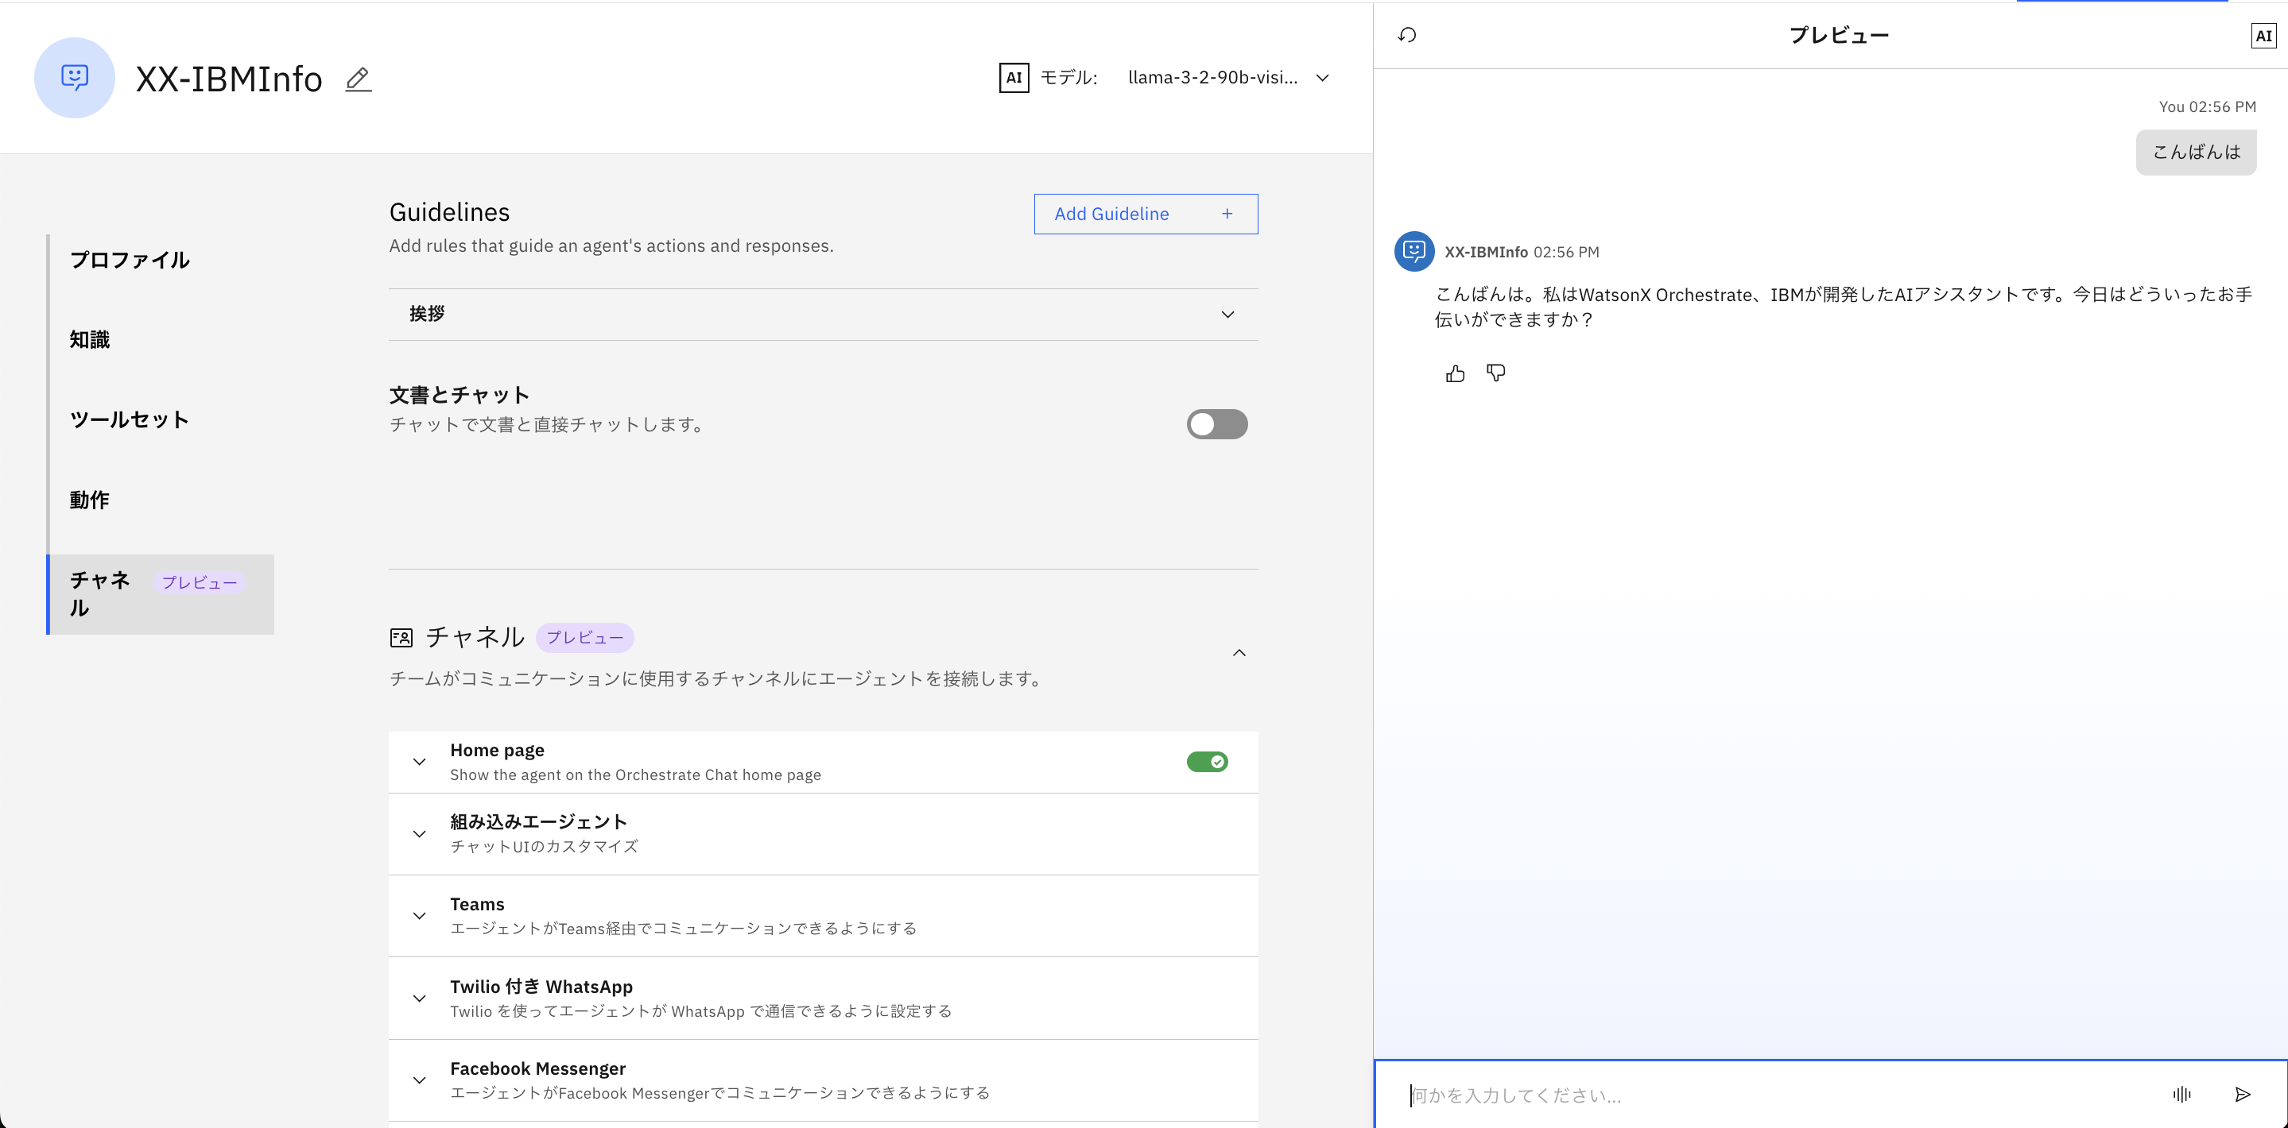Open the 知識 section in the sidebar
Screen dimensions: 2288x1128
[90, 340]
